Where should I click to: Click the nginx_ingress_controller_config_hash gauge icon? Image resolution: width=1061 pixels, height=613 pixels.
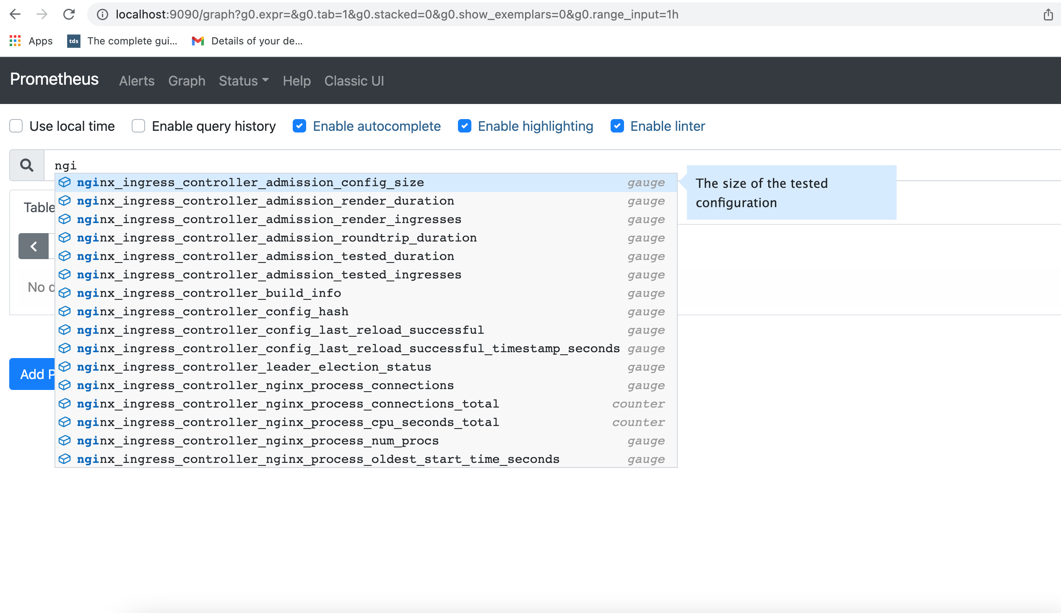[66, 312]
